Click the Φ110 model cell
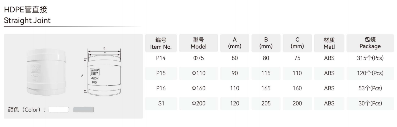 click(198, 73)
